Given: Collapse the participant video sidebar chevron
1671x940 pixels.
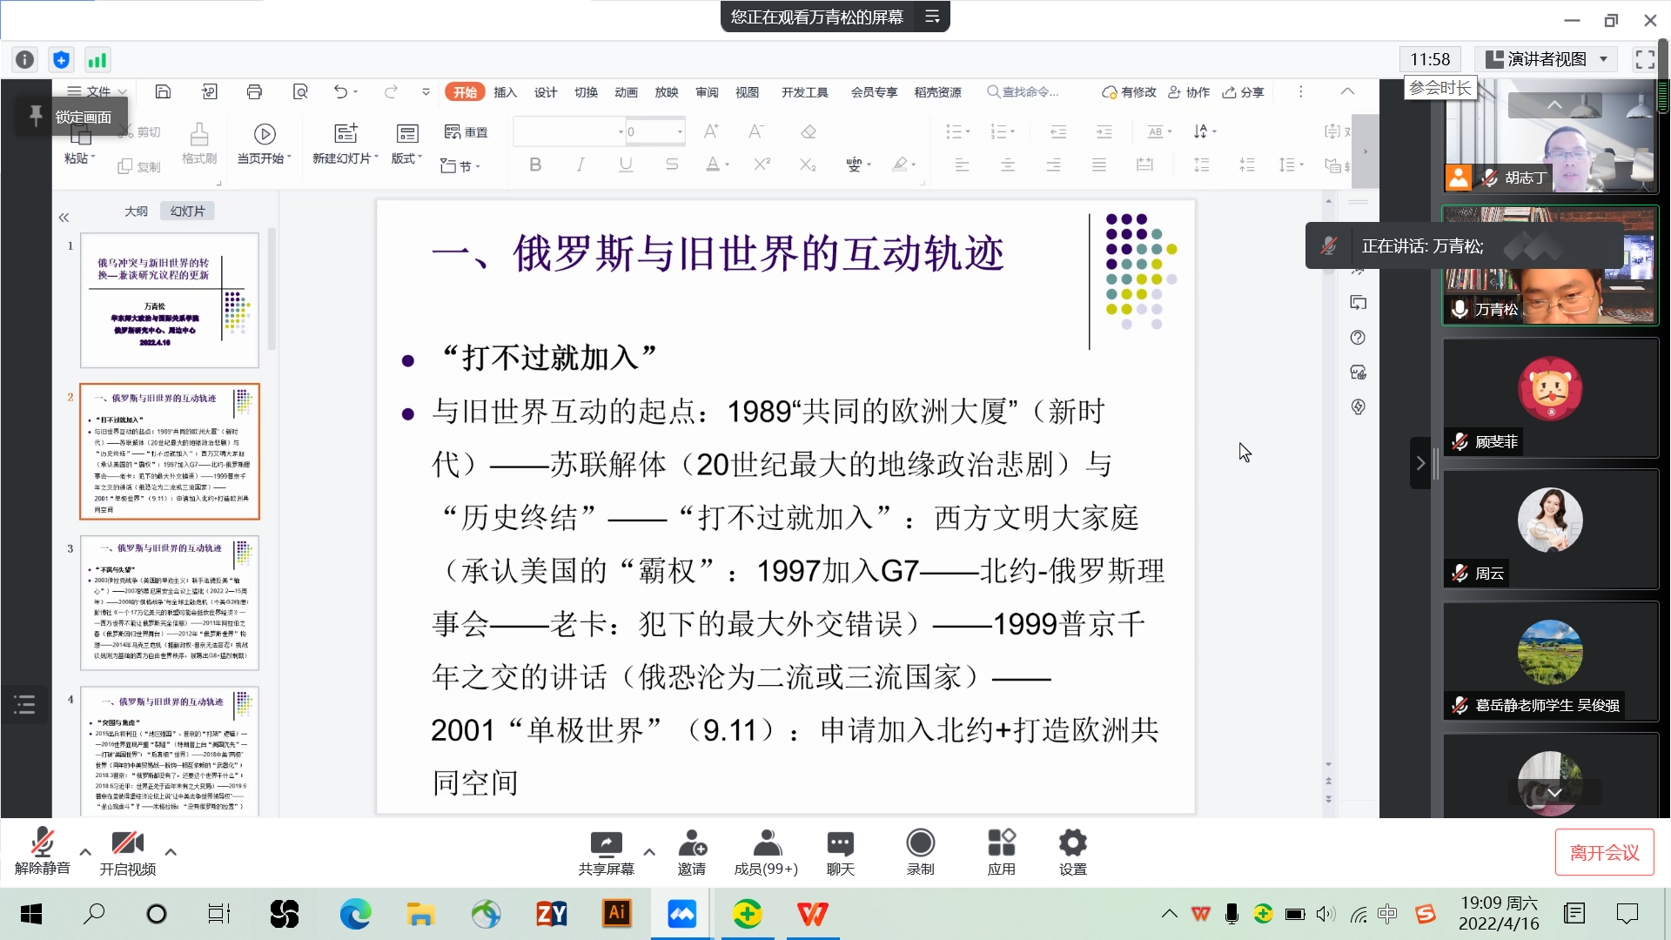Looking at the screenshot, I should pos(1420,463).
